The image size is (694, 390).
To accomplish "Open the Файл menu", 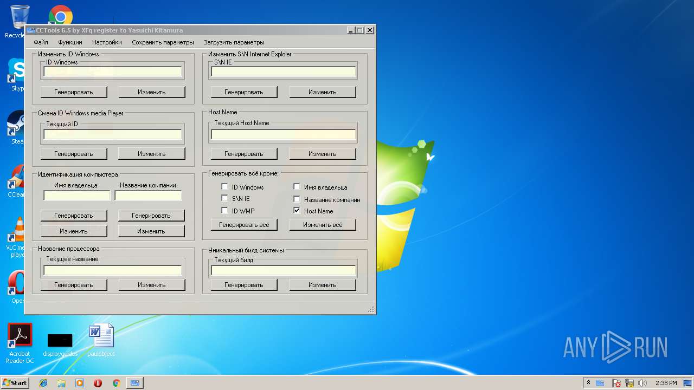I will (x=41, y=42).
